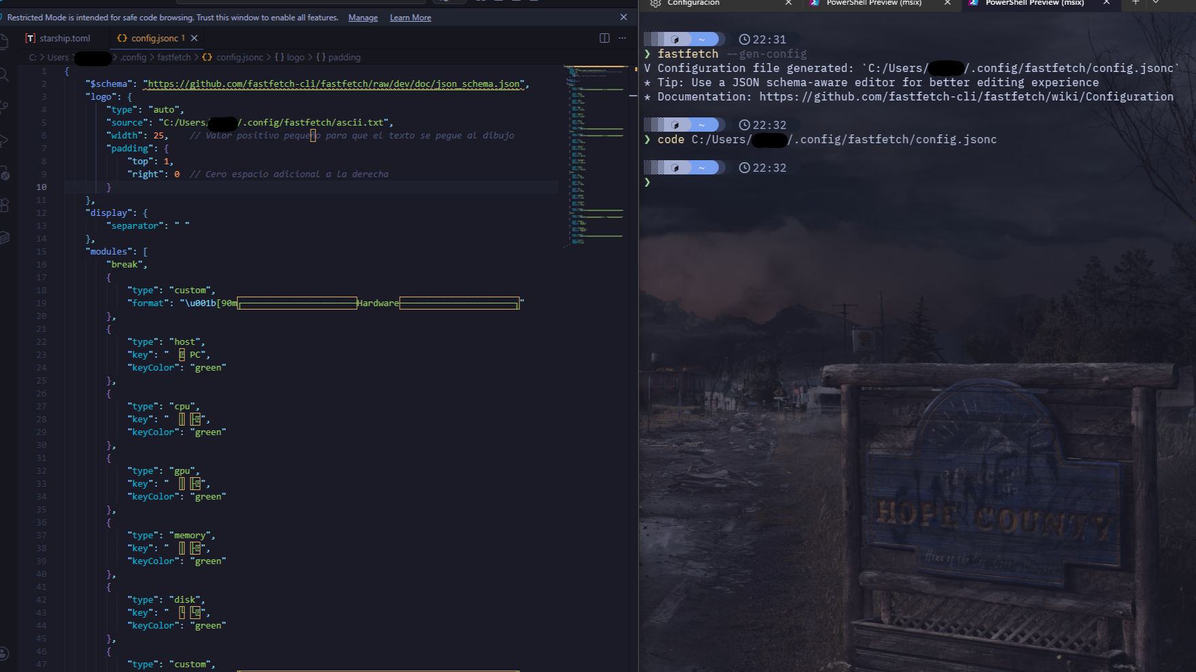Click the split editor icon above the code

[604, 38]
